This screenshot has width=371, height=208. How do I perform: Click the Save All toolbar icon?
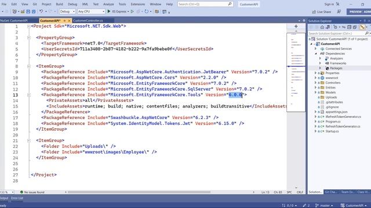(34, 12)
